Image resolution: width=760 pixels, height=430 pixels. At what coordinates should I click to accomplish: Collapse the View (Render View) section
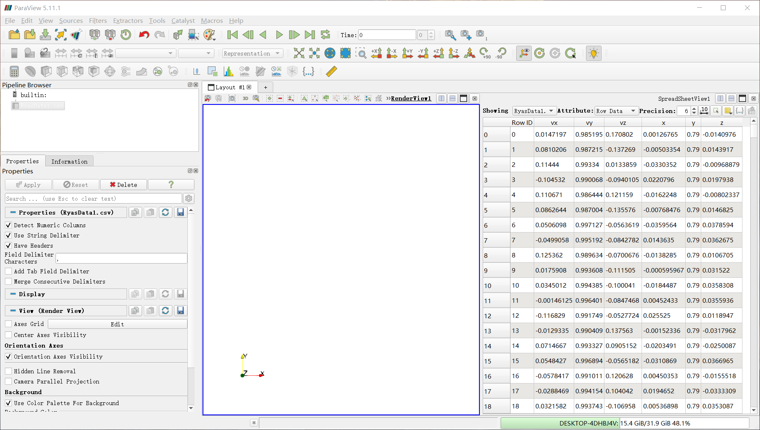coord(66,311)
